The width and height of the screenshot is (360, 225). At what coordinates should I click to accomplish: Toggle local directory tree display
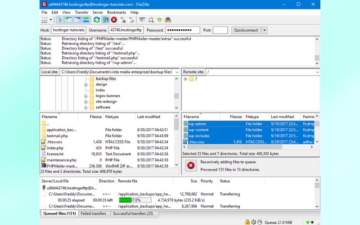69,20
